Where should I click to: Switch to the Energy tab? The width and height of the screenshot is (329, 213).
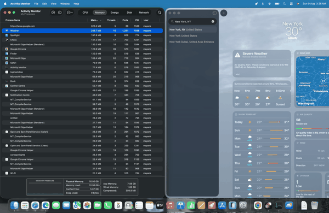(x=115, y=13)
